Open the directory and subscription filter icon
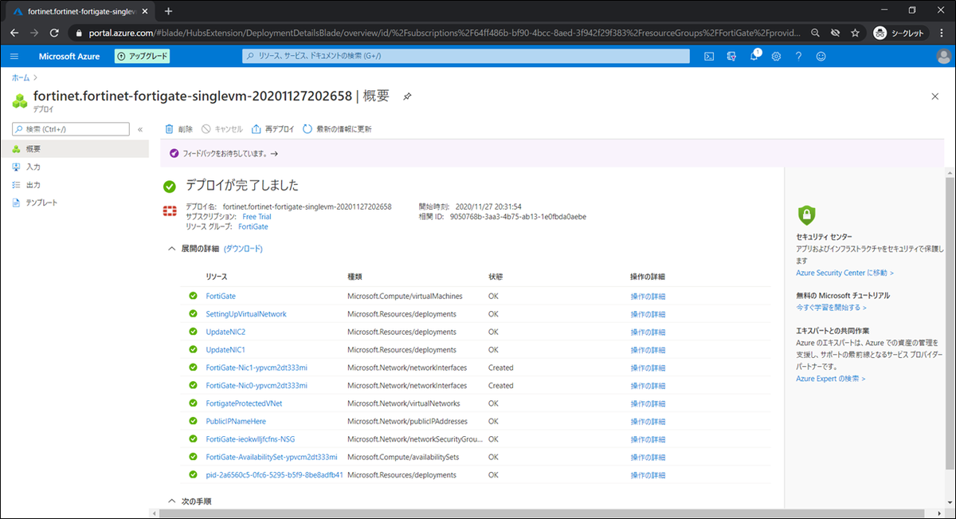956x519 pixels. pyautogui.click(x=731, y=56)
